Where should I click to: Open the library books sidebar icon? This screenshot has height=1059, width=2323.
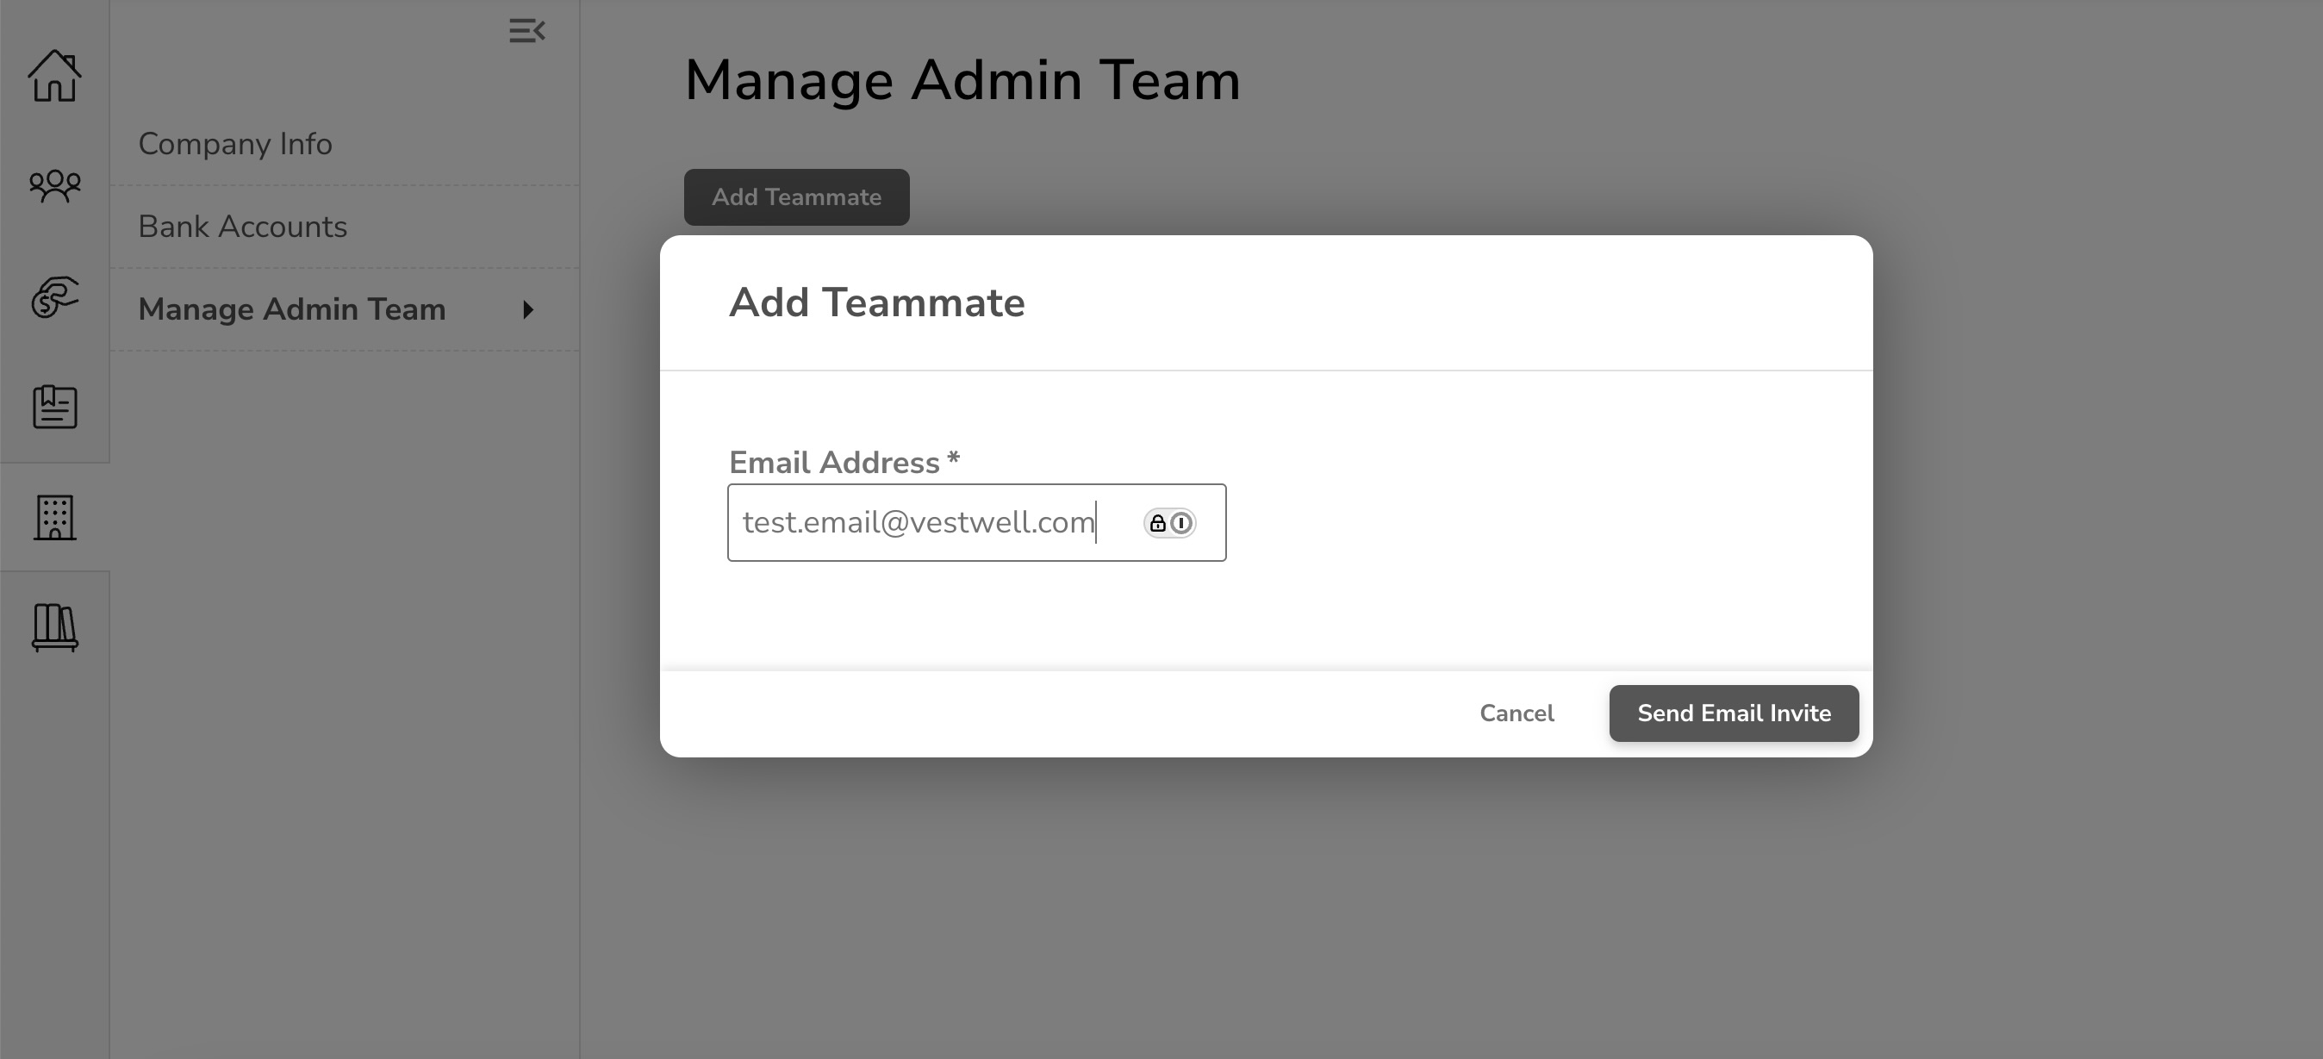[x=54, y=628]
